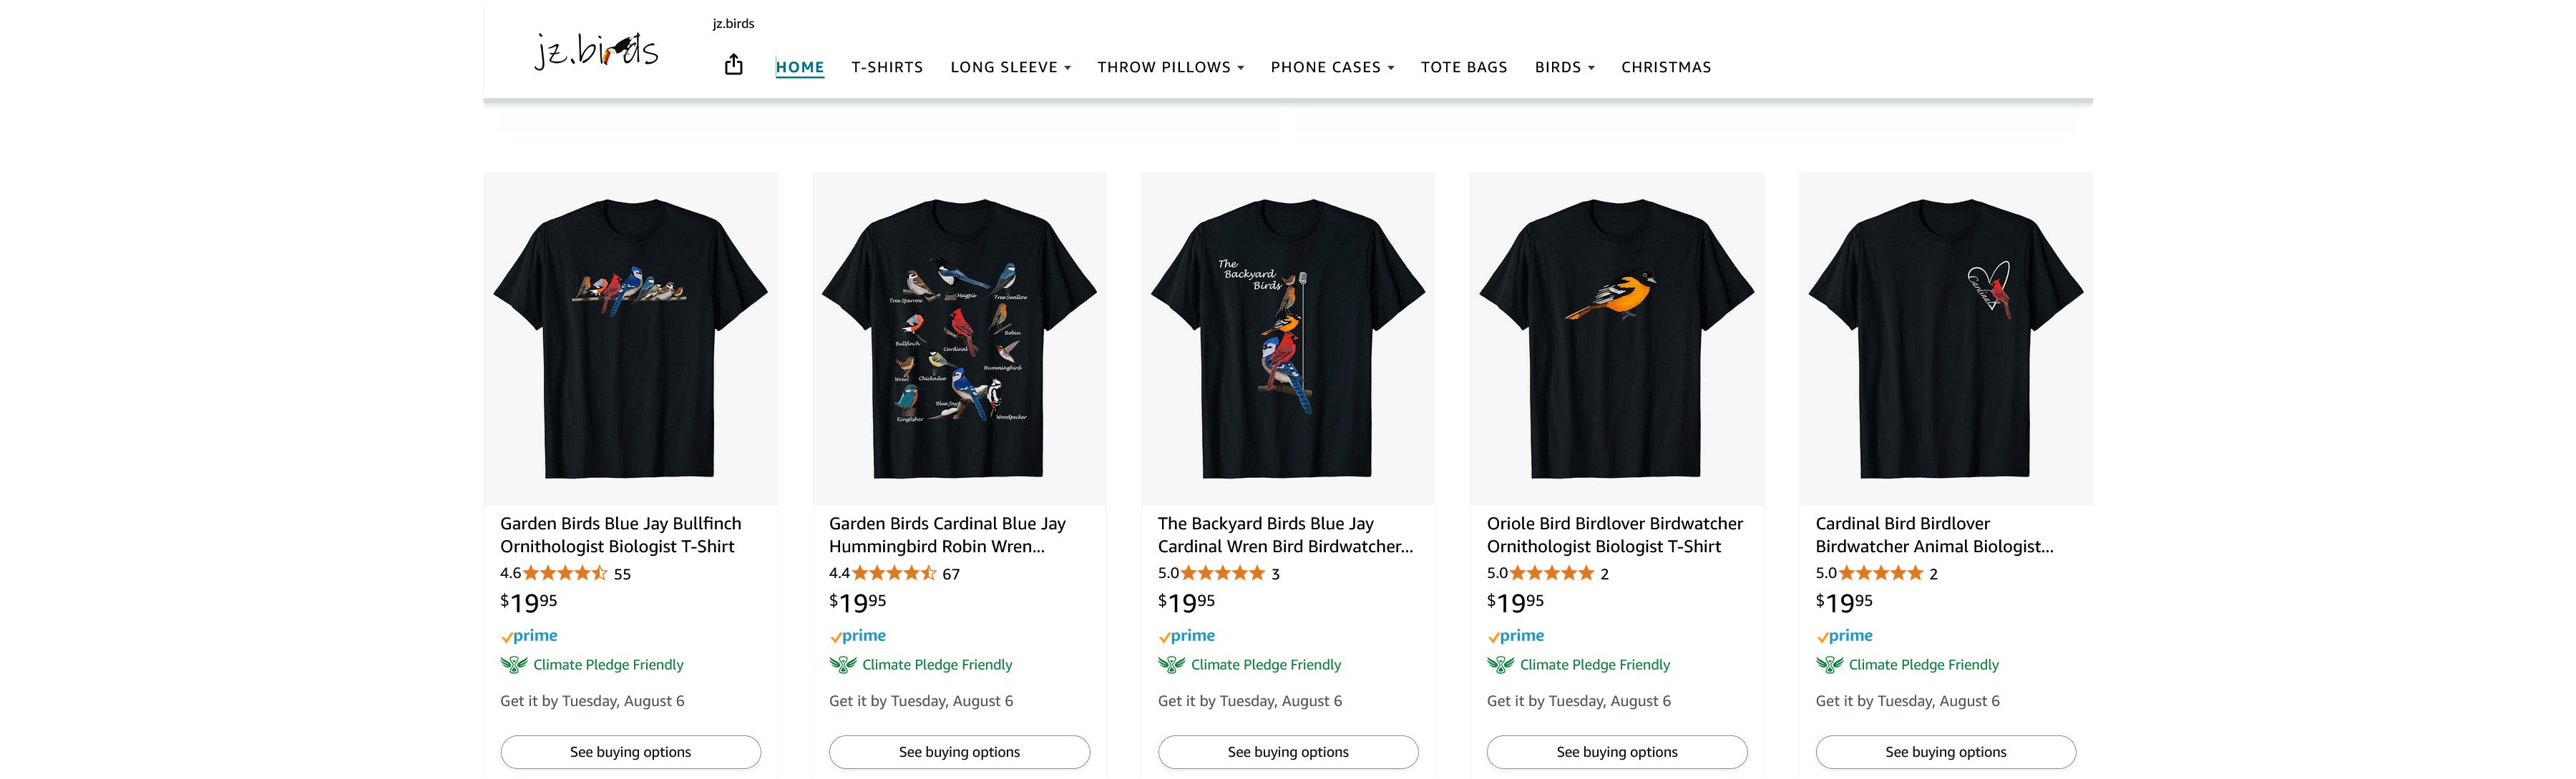
Task: Expand the Long Sleeve dropdown menu
Action: pos(1010,67)
